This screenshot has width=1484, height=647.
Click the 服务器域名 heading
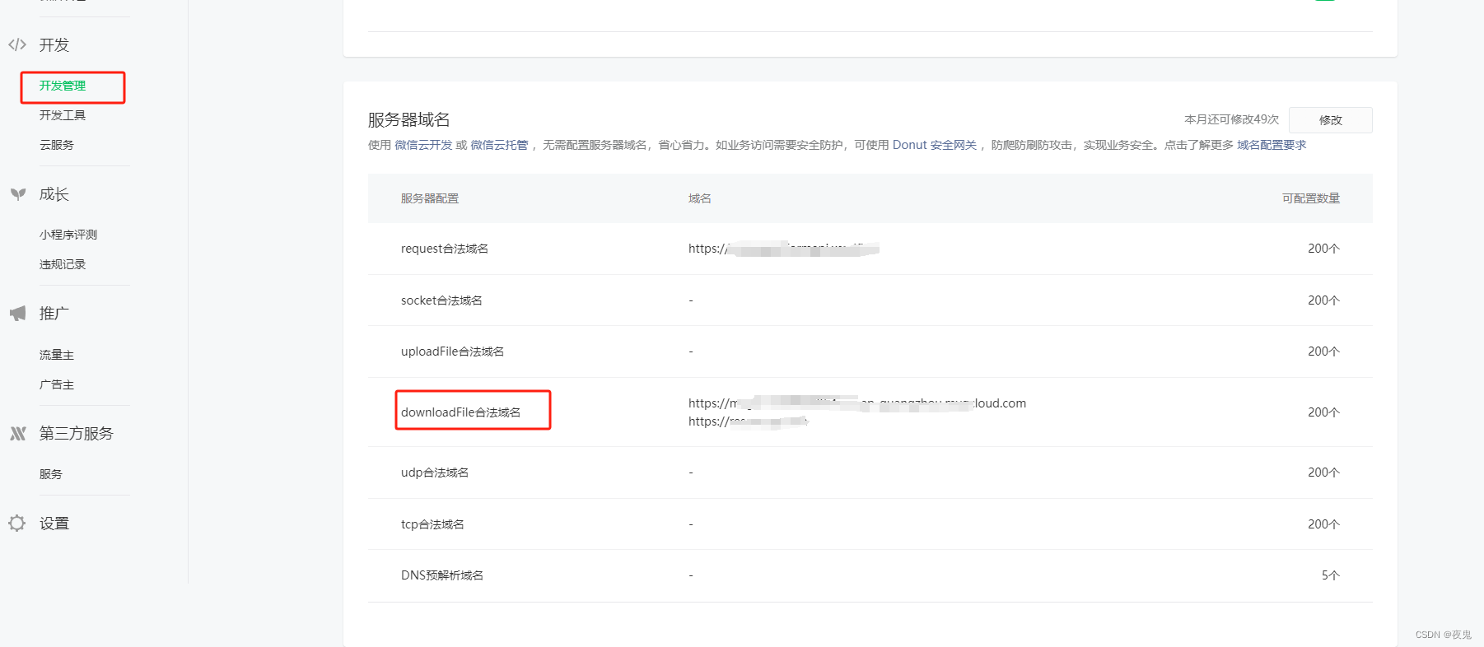pos(409,119)
